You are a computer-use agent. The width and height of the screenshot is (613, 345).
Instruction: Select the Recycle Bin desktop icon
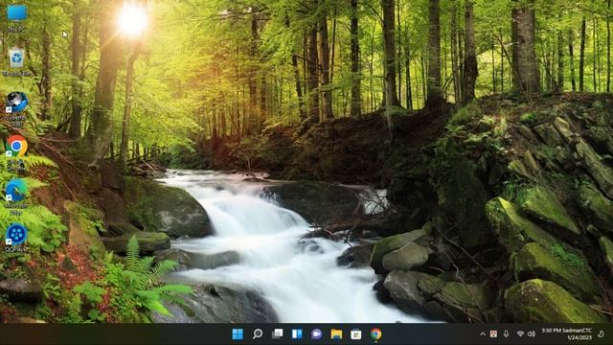16,61
